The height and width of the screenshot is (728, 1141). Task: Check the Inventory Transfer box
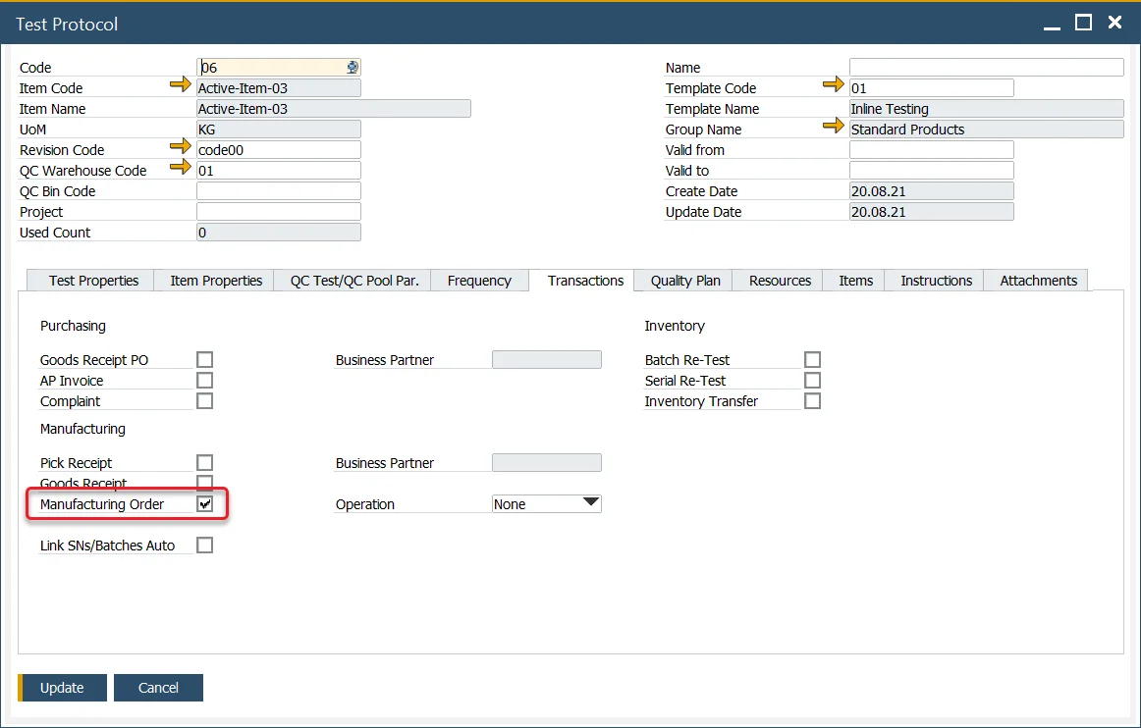pos(812,400)
